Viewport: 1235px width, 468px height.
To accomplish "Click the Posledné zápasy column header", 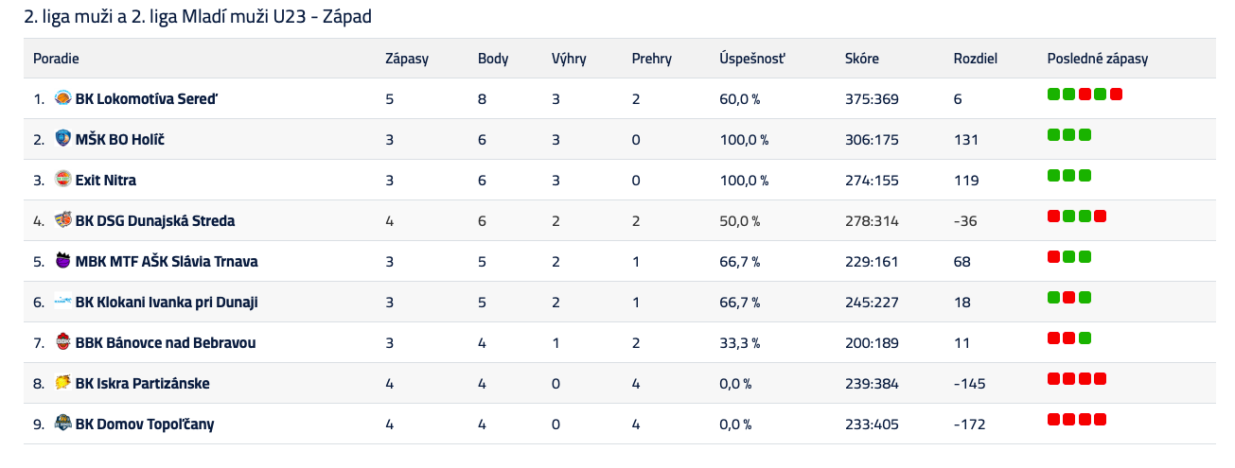I will 1097,59.
